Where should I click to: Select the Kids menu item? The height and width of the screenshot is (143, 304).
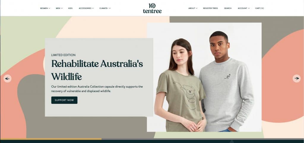click(70, 8)
